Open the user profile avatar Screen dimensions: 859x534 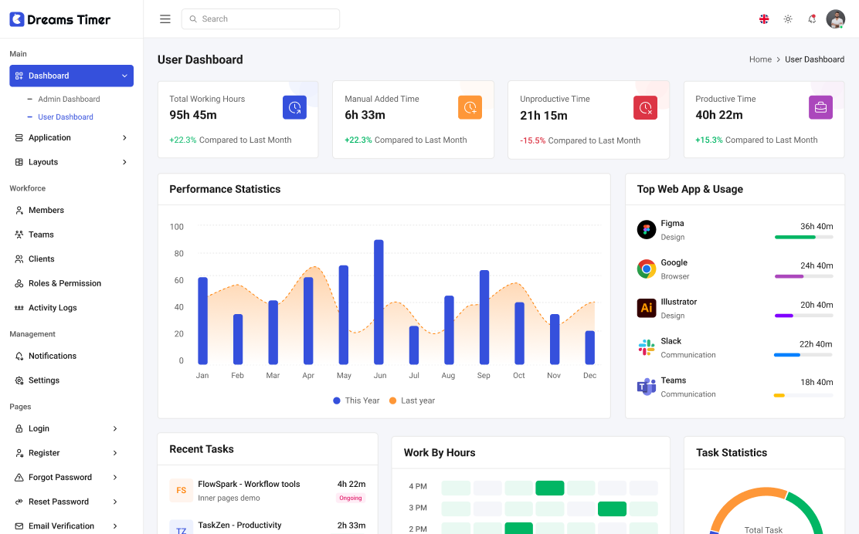[835, 19]
